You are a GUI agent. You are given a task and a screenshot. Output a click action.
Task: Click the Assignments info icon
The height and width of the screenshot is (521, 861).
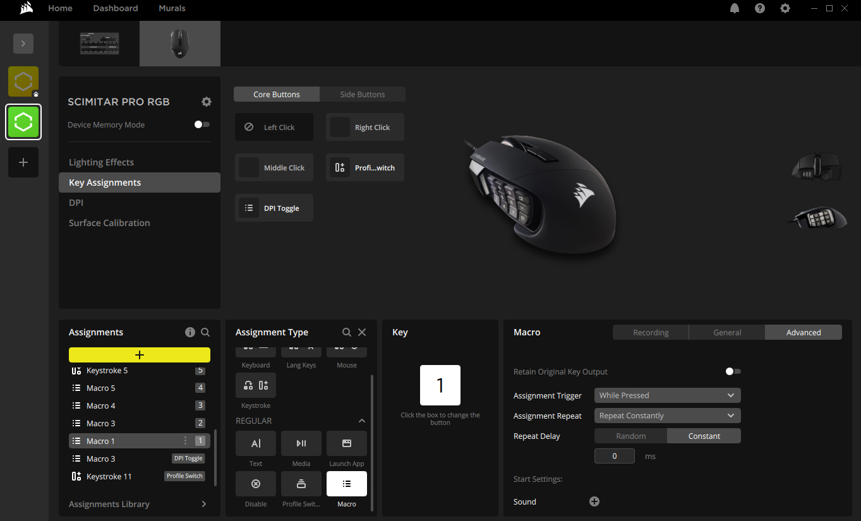pos(190,332)
